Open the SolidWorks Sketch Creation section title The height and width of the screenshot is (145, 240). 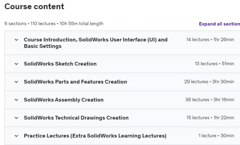click(60, 64)
